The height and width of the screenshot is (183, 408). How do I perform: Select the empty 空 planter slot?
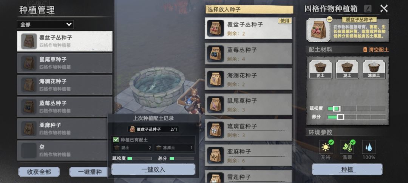pos(65,151)
